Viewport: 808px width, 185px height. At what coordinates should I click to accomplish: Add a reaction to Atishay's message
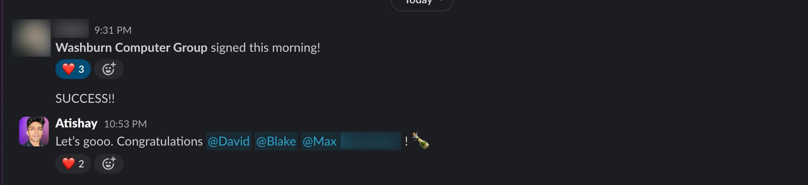point(109,164)
